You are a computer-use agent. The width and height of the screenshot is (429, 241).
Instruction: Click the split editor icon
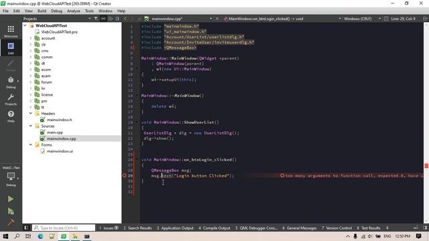(x=426, y=19)
